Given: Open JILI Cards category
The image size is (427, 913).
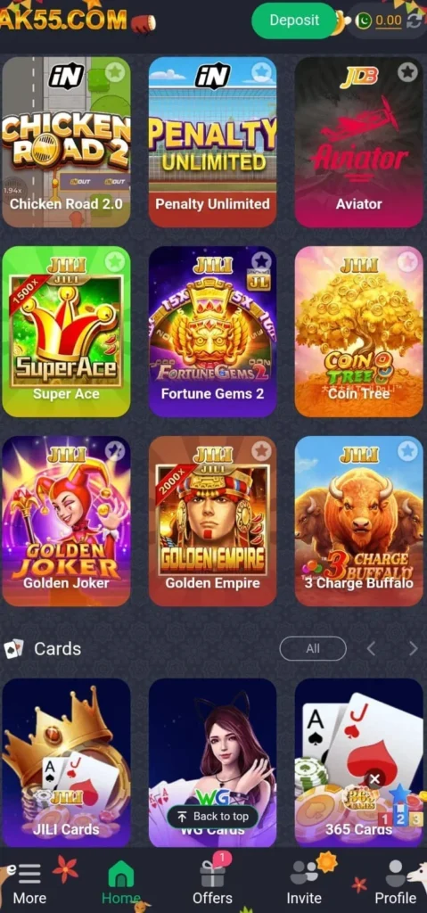Looking at the screenshot, I should coord(66,762).
